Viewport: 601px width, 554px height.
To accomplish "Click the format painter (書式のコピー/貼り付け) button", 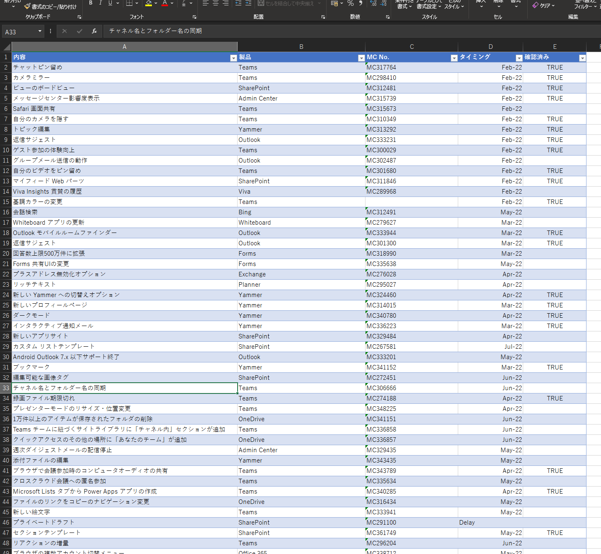I will 50,6.
